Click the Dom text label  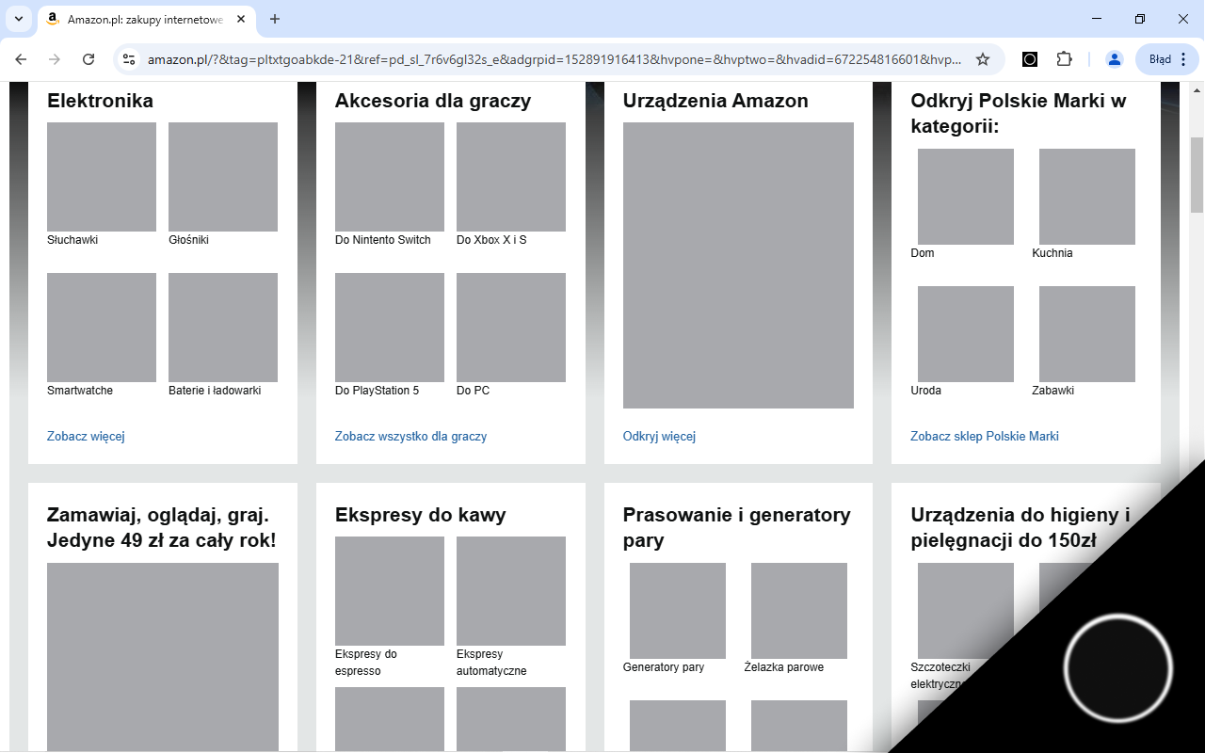(923, 253)
